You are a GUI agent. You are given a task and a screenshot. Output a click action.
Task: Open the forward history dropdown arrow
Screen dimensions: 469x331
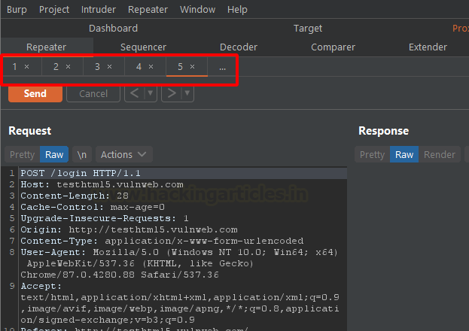(187, 93)
